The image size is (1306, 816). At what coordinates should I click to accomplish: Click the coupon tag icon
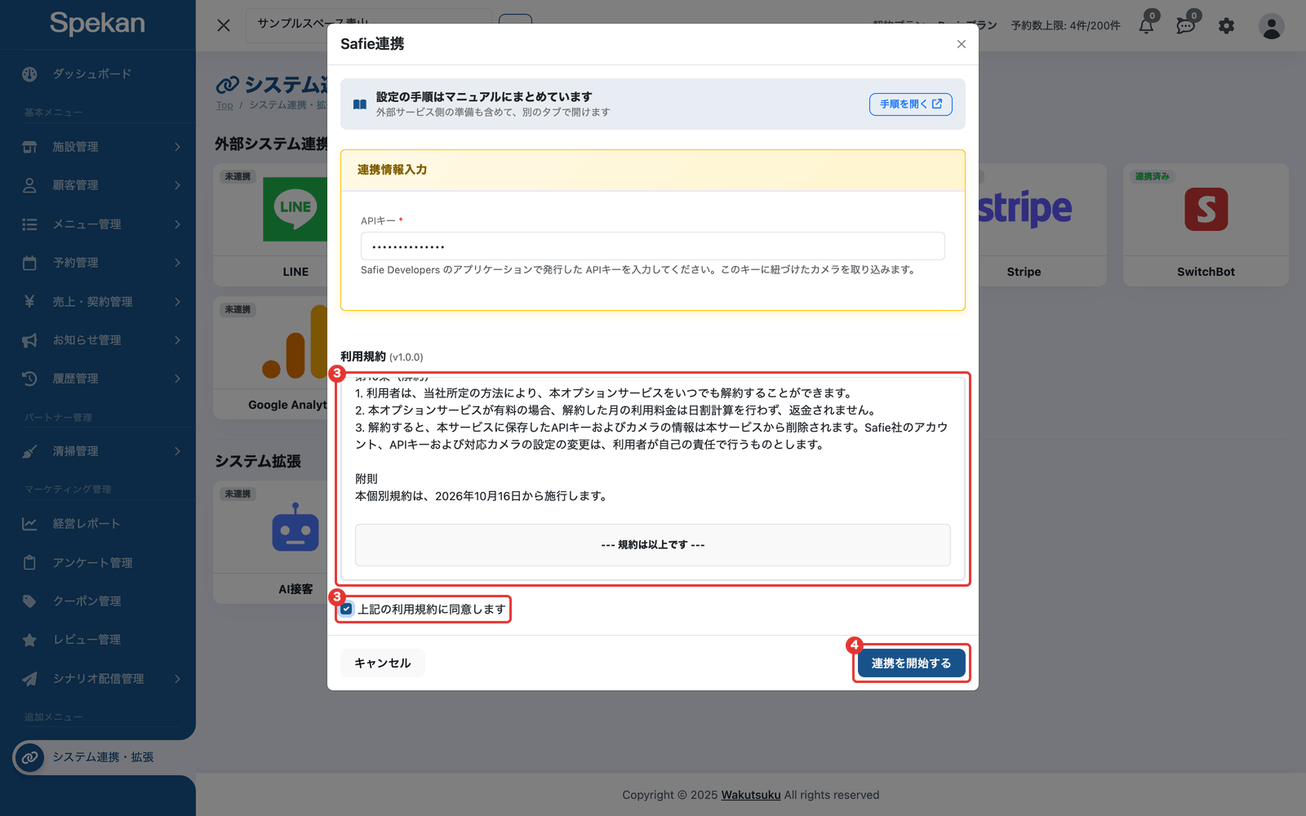[x=29, y=601]
